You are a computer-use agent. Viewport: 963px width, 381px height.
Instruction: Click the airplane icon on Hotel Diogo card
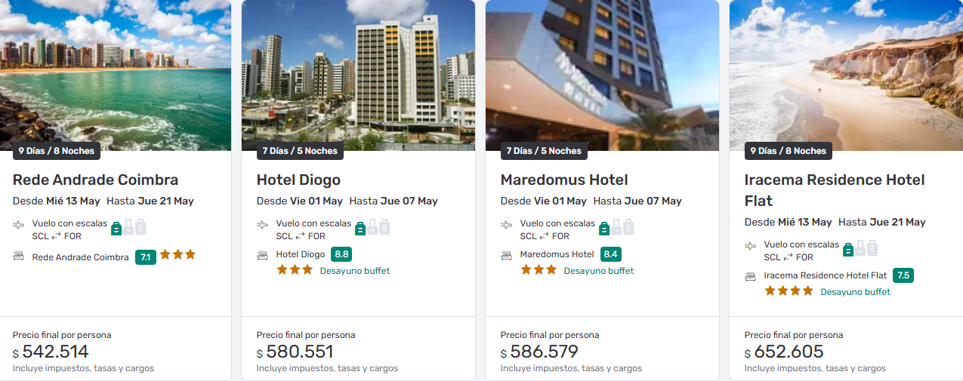coord(263,225)
